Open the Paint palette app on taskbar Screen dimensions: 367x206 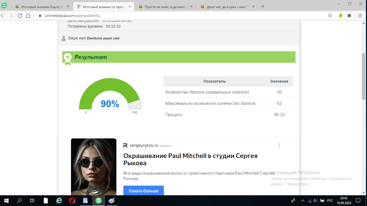pyautogui.click(x=111, y=201)
